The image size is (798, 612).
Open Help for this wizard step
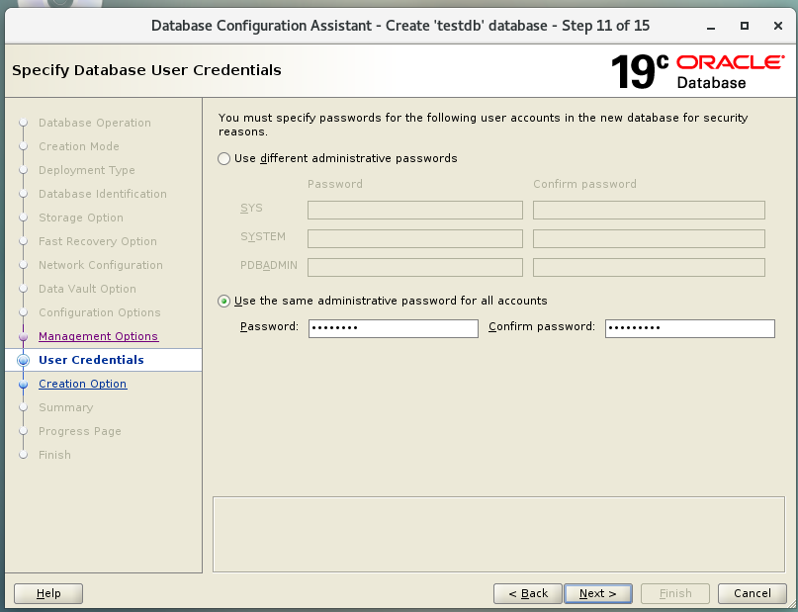pos(48,593)
